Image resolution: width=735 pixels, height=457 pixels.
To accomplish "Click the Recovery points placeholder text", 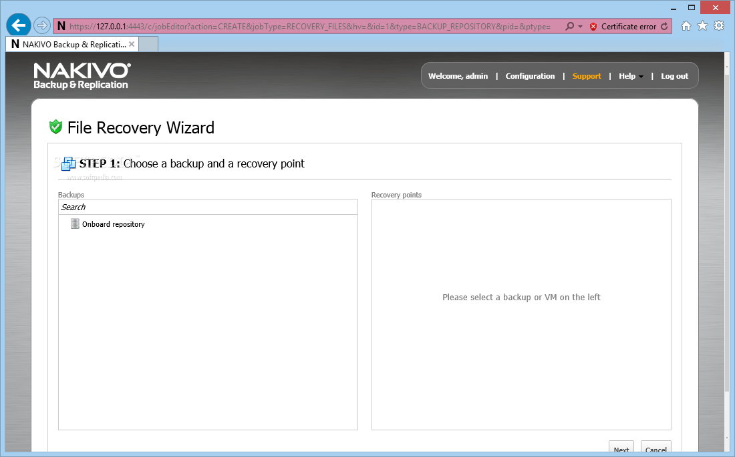I will click(x=521, y=298).
